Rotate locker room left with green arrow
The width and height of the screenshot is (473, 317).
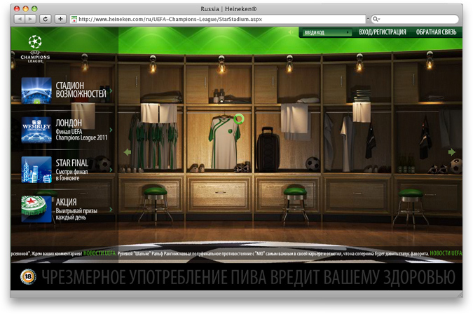coord(128,152)
